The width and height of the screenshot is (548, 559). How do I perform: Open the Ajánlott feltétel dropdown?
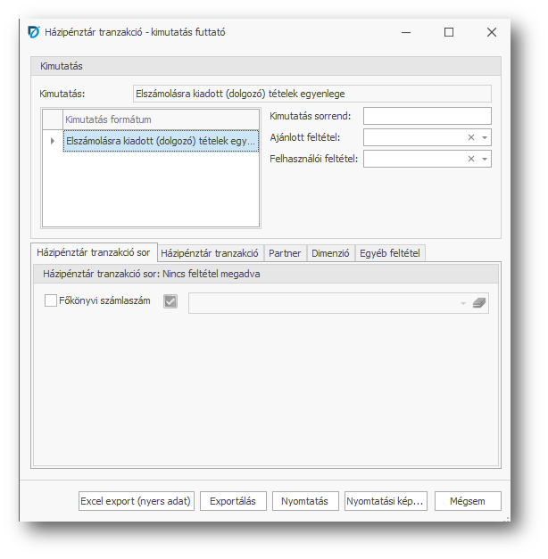point(485,137)
